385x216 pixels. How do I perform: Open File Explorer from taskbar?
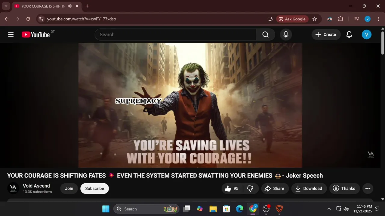click(213, 209)
